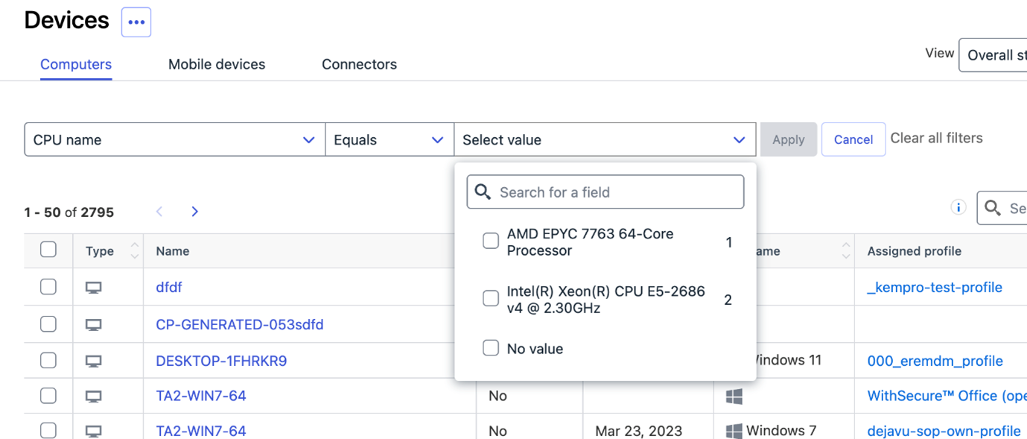Toggle the select-all checkbox in the table header
This screenshot has width=1027, height=439.
tap(48, 250)
